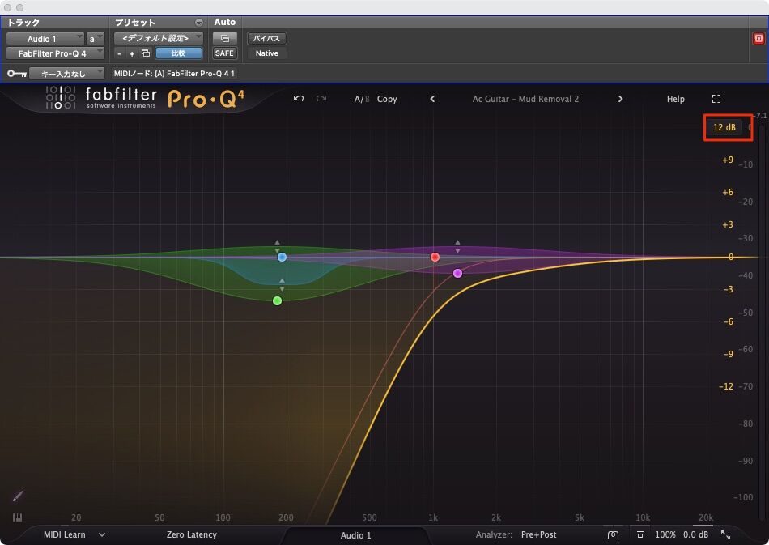
Task: Toggle full screen mode icon
Action: [716, 99]
